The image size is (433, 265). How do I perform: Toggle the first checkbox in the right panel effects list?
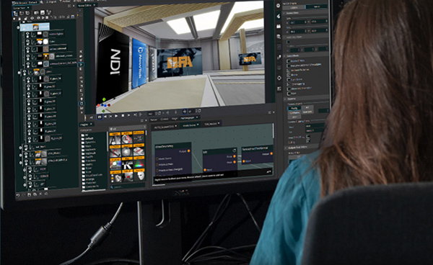[x=289, y=61]
